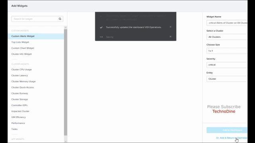Open Performance widget
The width and height of the screenshot is (255, 143).
pyautogui.click(x=18, y=123)
